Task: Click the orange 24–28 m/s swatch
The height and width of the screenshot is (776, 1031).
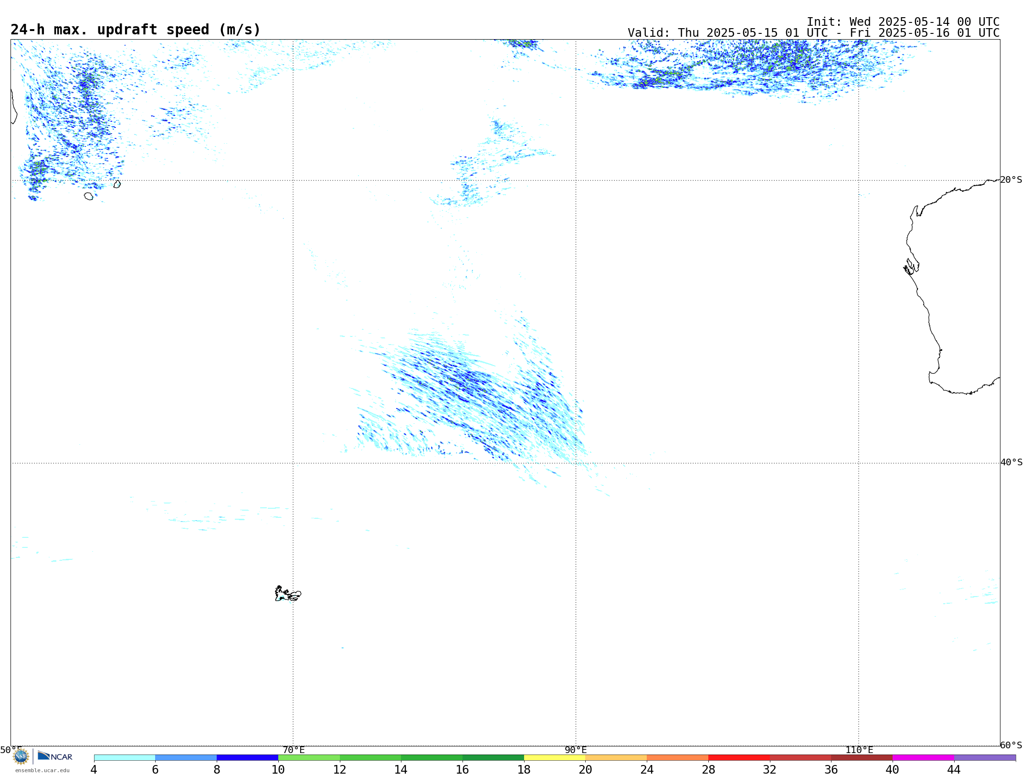Action: [x=678, y=758]
